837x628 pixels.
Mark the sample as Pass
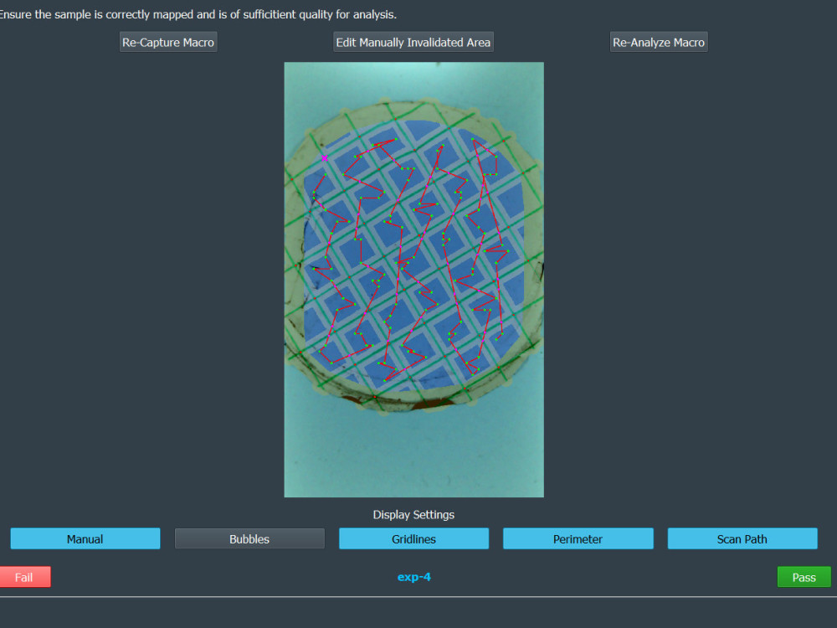[804, 577]
